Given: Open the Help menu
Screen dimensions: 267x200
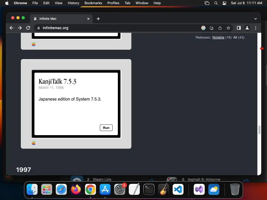Looking at the screenshot, I should coord(157,3).
